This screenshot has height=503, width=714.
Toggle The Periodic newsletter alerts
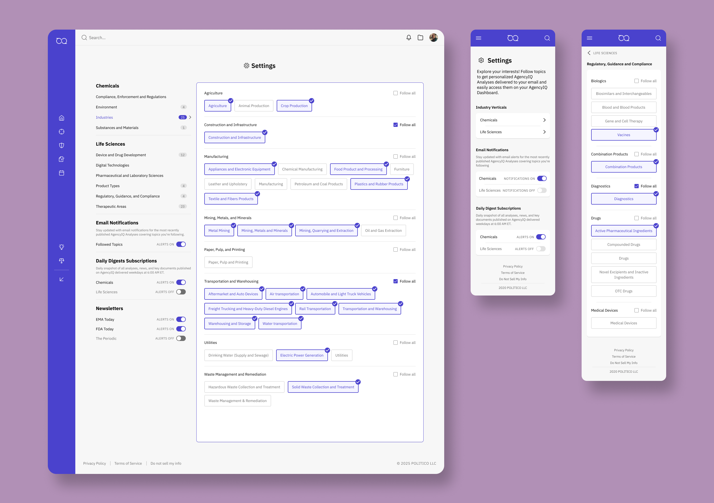point(181,338)
